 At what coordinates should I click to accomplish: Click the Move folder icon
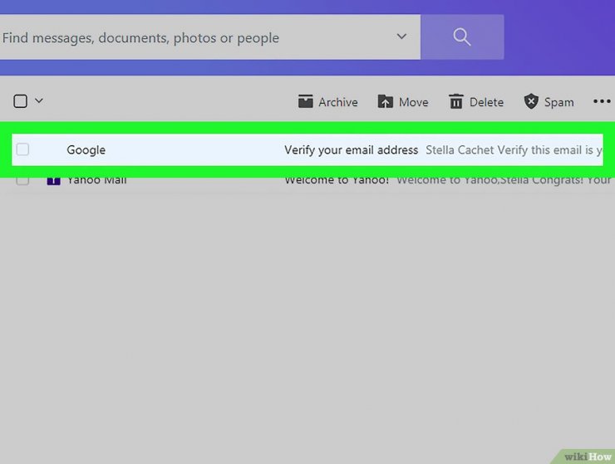pos(385,101)
